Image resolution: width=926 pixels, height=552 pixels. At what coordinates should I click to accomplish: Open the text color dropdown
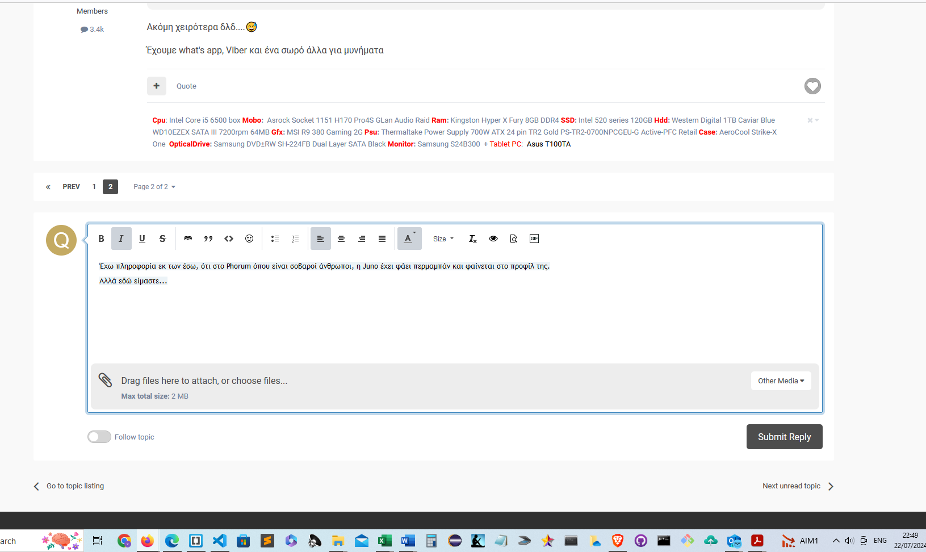[409, 239]
